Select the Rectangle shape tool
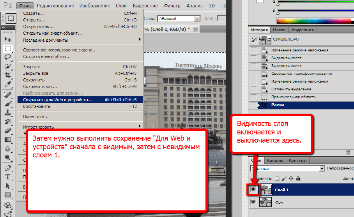 click(x=8, y=195)
